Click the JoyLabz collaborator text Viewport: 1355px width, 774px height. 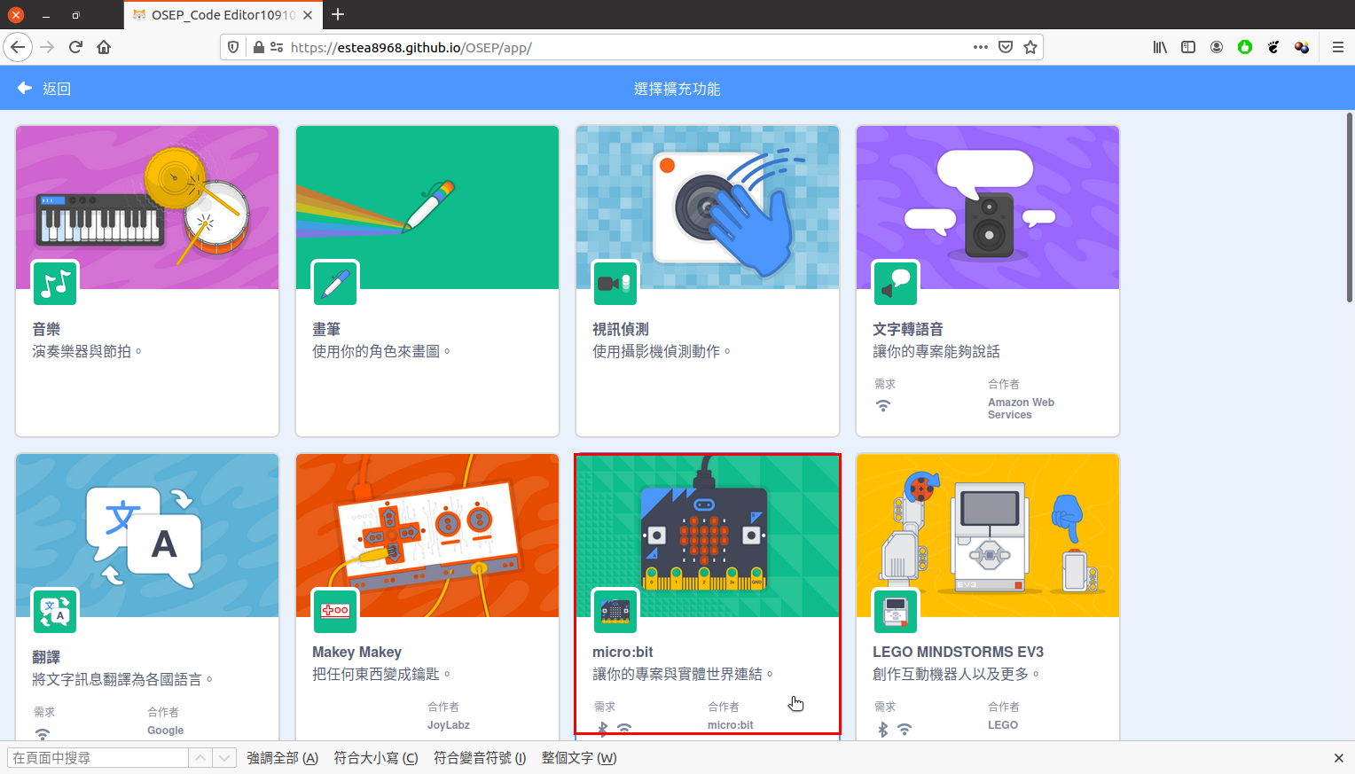[449, 725]
